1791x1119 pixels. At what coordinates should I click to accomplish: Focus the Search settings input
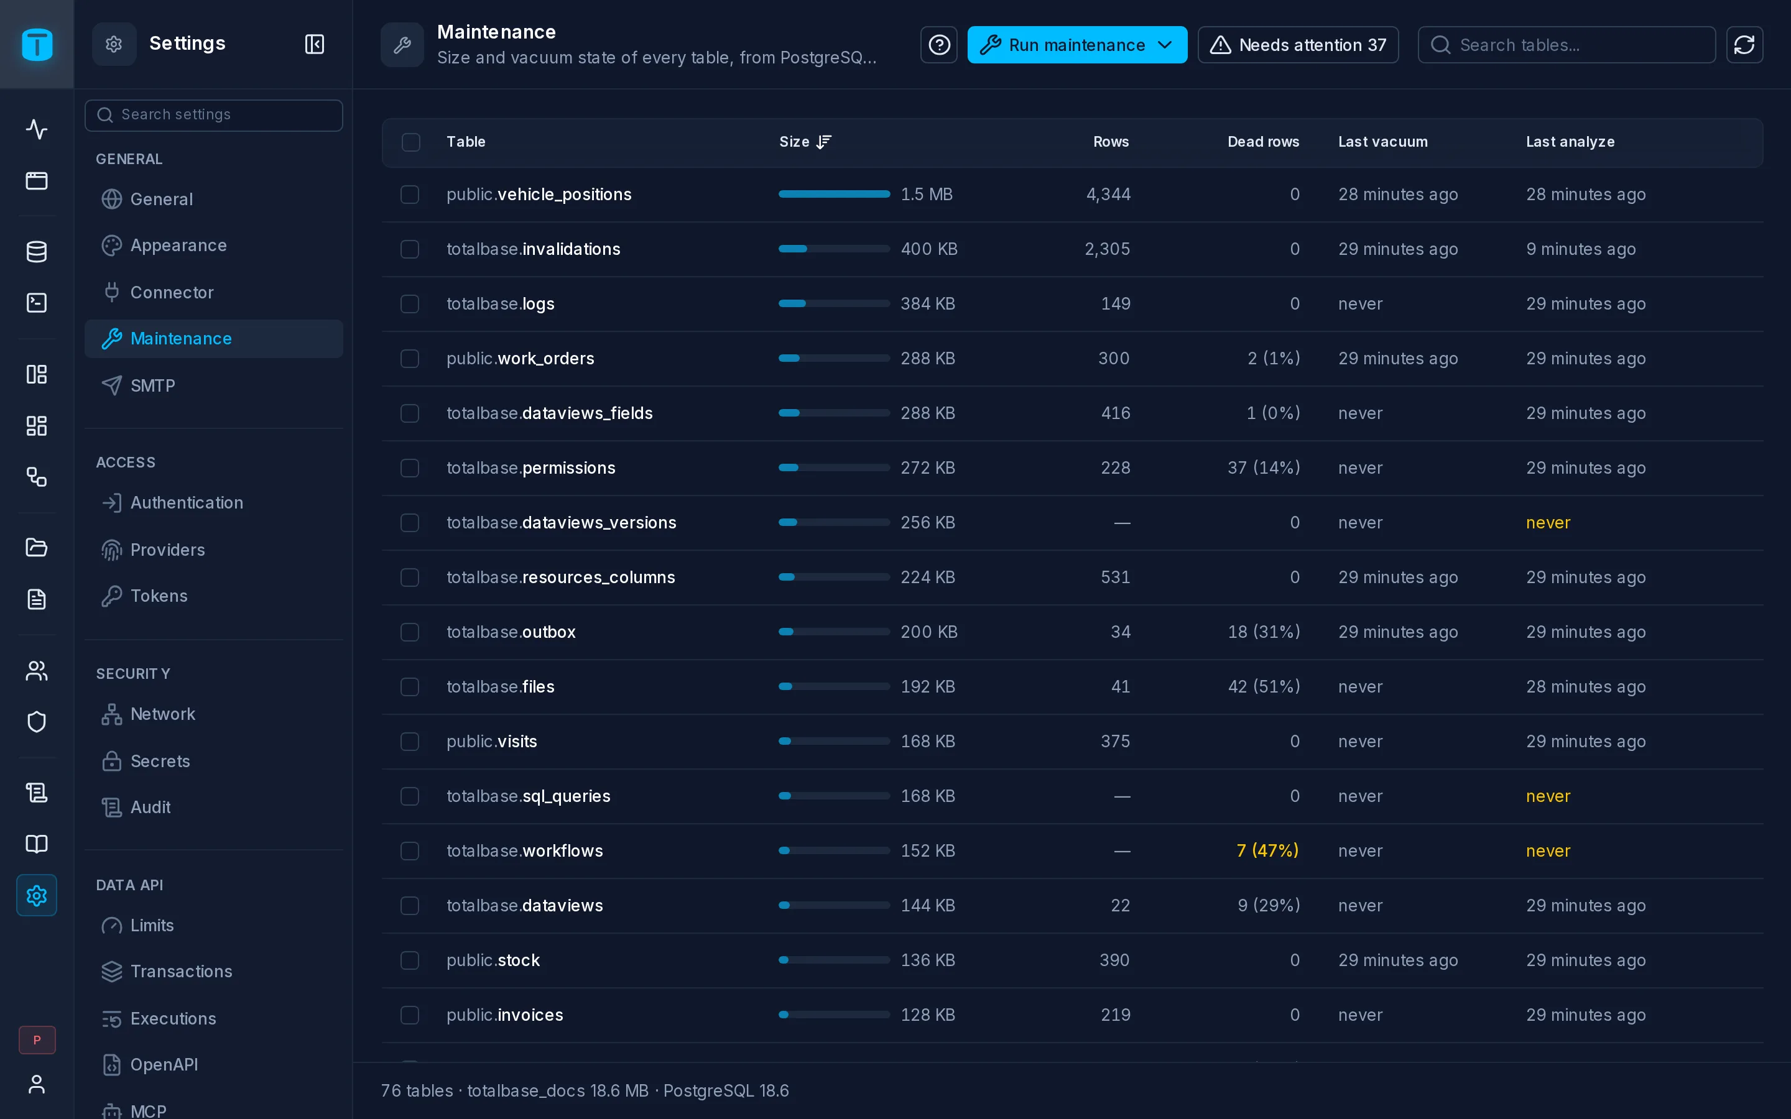(214, 115)
